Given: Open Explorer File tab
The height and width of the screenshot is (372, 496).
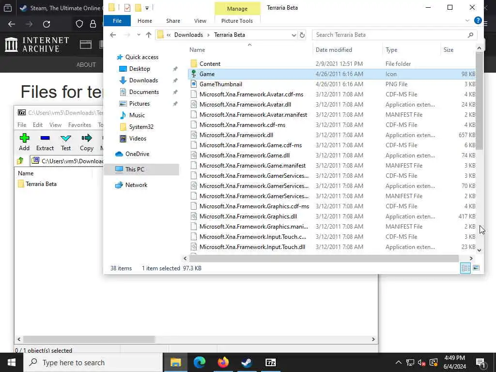Looking at the screenshot, I should click(117, 21).
